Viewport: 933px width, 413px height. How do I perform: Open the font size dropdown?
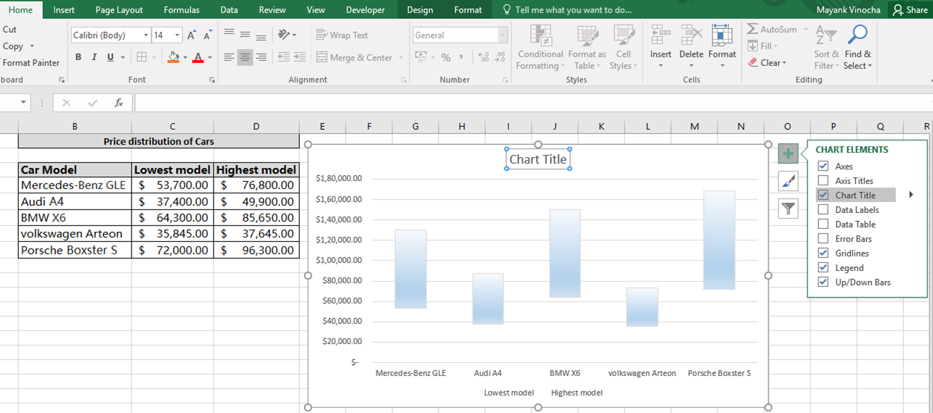tap(177, 35)
